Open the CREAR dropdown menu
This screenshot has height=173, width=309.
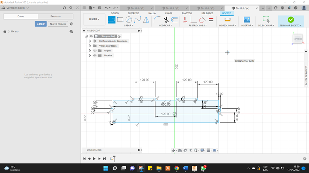128,25
